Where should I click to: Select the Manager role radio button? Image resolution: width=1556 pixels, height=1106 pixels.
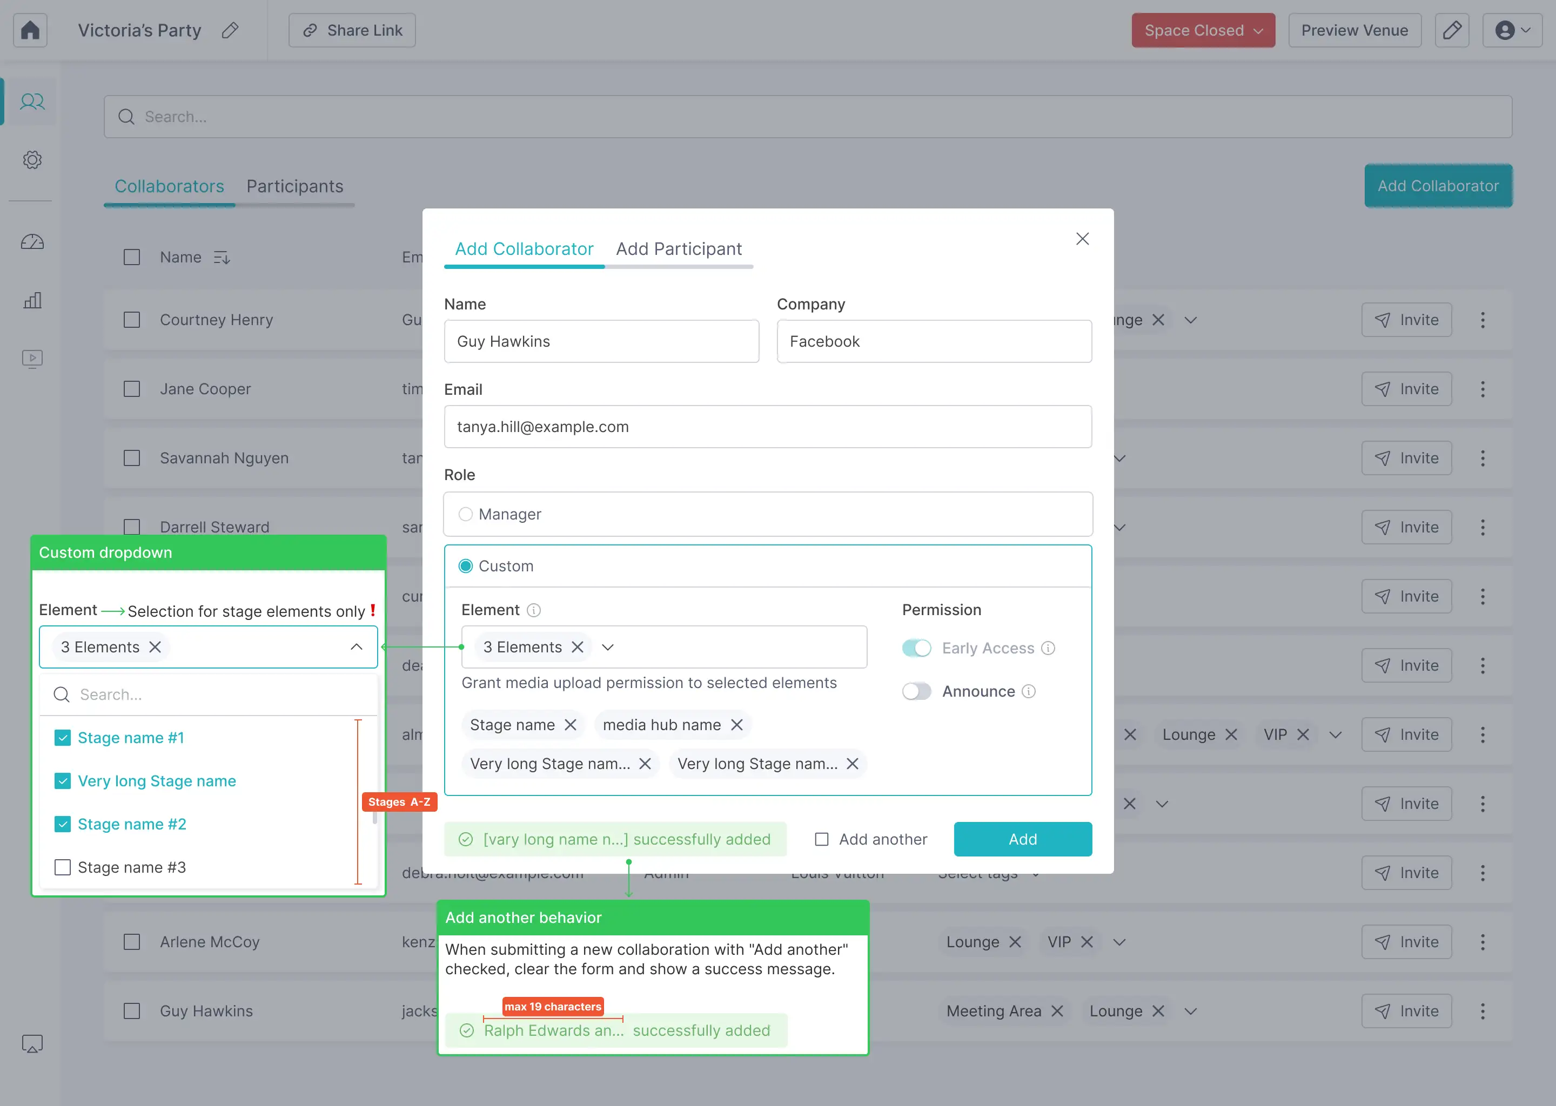pyautogui.click(x=465, y=514)
